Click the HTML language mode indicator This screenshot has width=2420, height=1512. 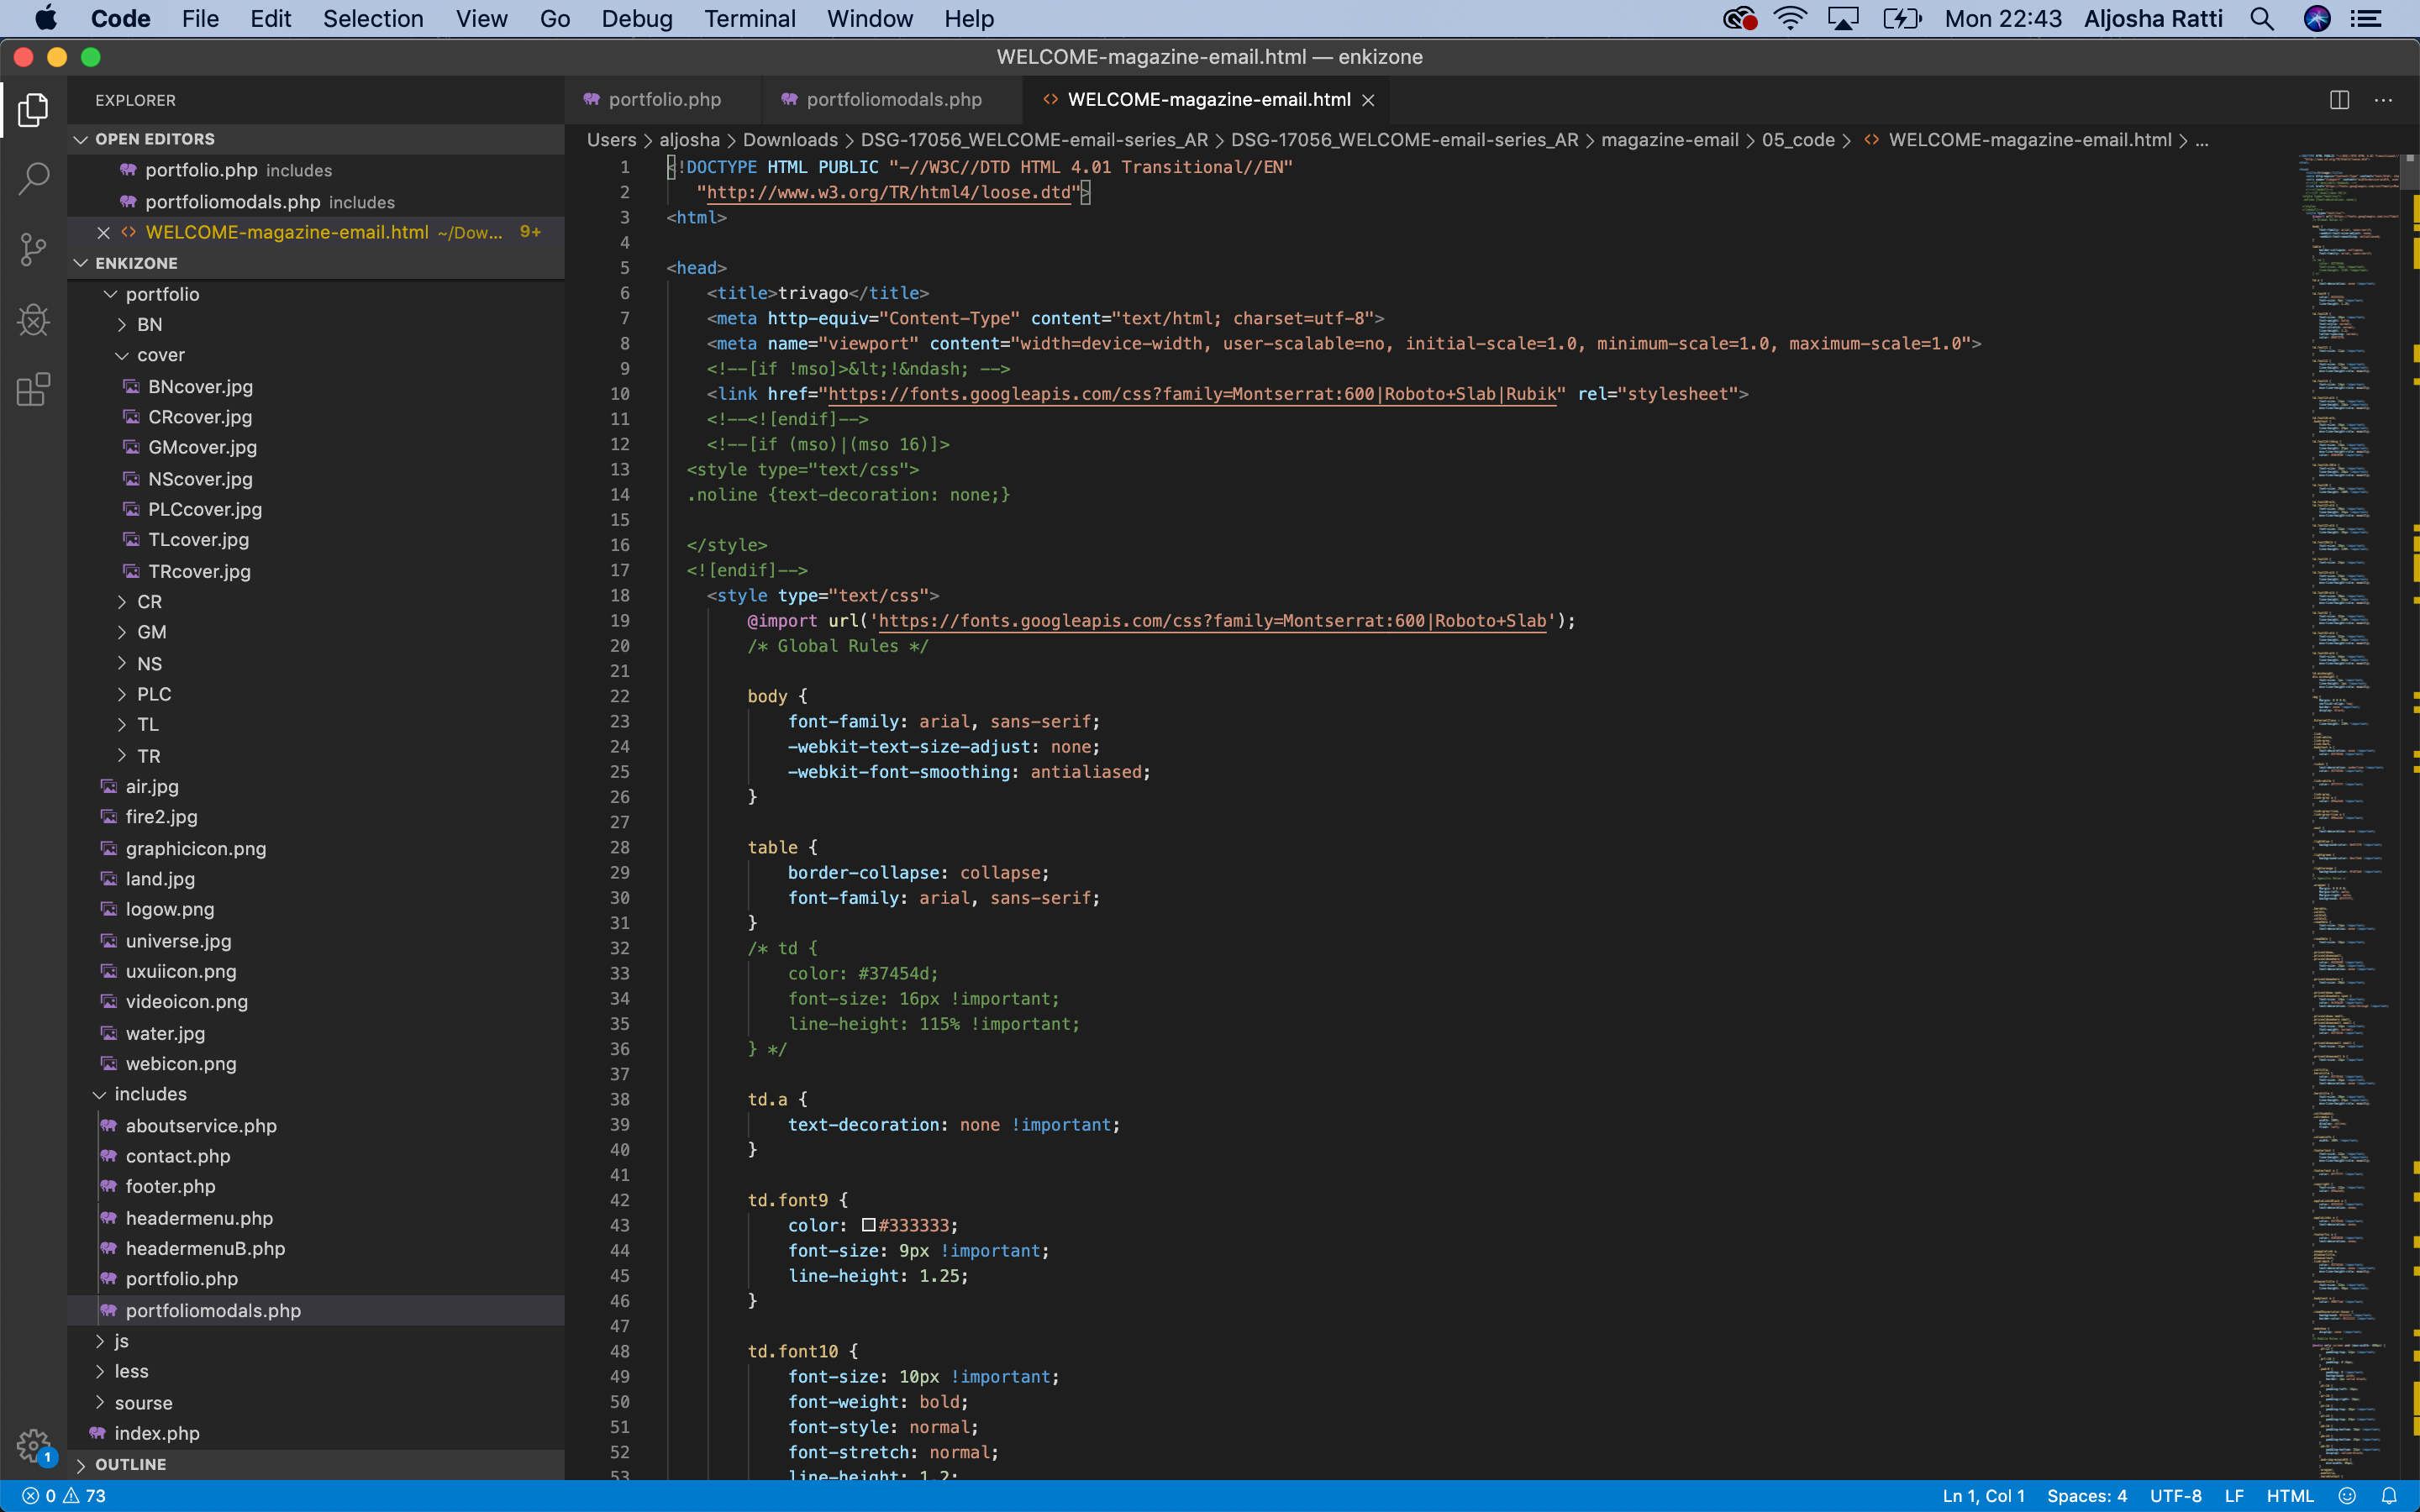[2289, 1496]
